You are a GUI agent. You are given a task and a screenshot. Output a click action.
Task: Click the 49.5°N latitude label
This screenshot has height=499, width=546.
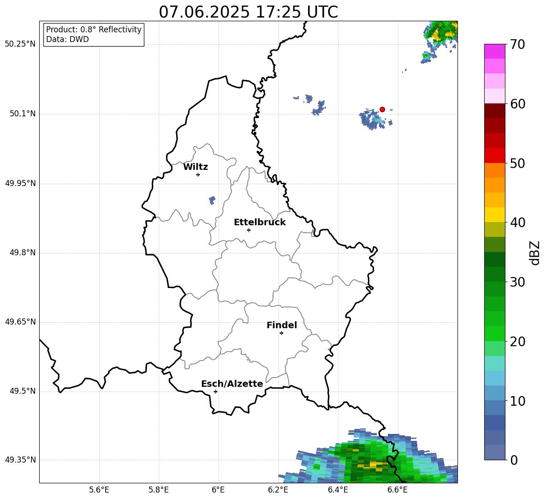click(23, 391)
